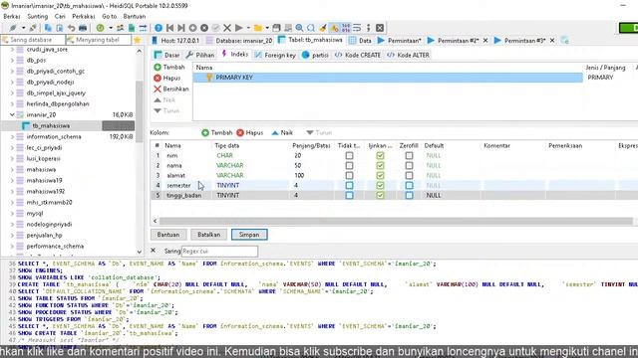Toggle allow NULL checkbox for nim
The width and height of the screenshot is (638, 358).
click(x=380, y=155)
